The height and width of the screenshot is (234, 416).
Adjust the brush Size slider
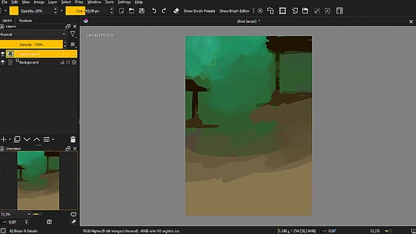(88, 11)
